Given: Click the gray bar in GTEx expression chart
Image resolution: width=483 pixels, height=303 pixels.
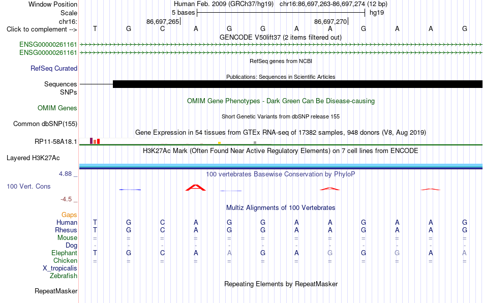Looking at the screenshot, I should [x=255, y=142].
